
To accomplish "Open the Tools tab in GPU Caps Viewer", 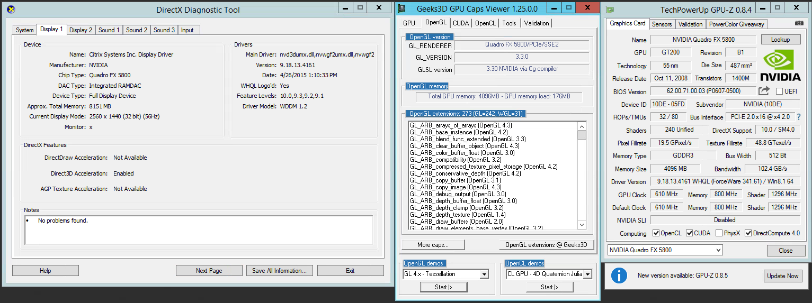I will tap(509, 23).
